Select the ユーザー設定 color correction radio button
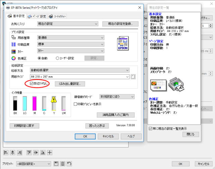Viewport: 215px width, 169px height. 58,58
